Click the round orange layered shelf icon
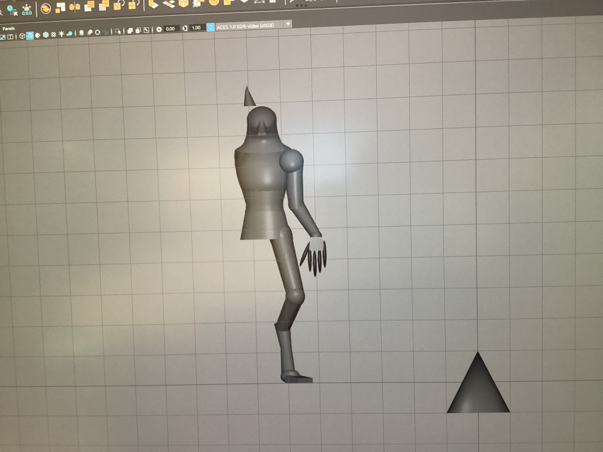 click(45, 8)
